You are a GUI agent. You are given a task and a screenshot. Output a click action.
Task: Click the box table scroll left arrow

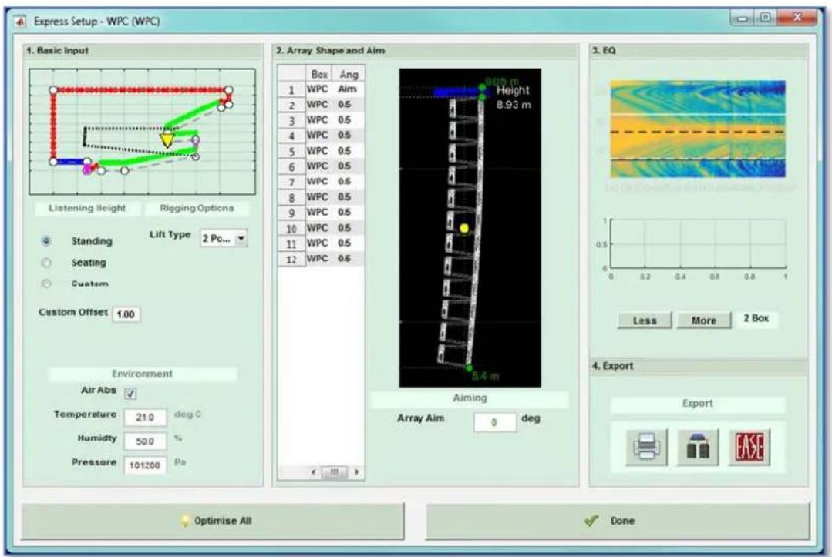click(313, 471)
